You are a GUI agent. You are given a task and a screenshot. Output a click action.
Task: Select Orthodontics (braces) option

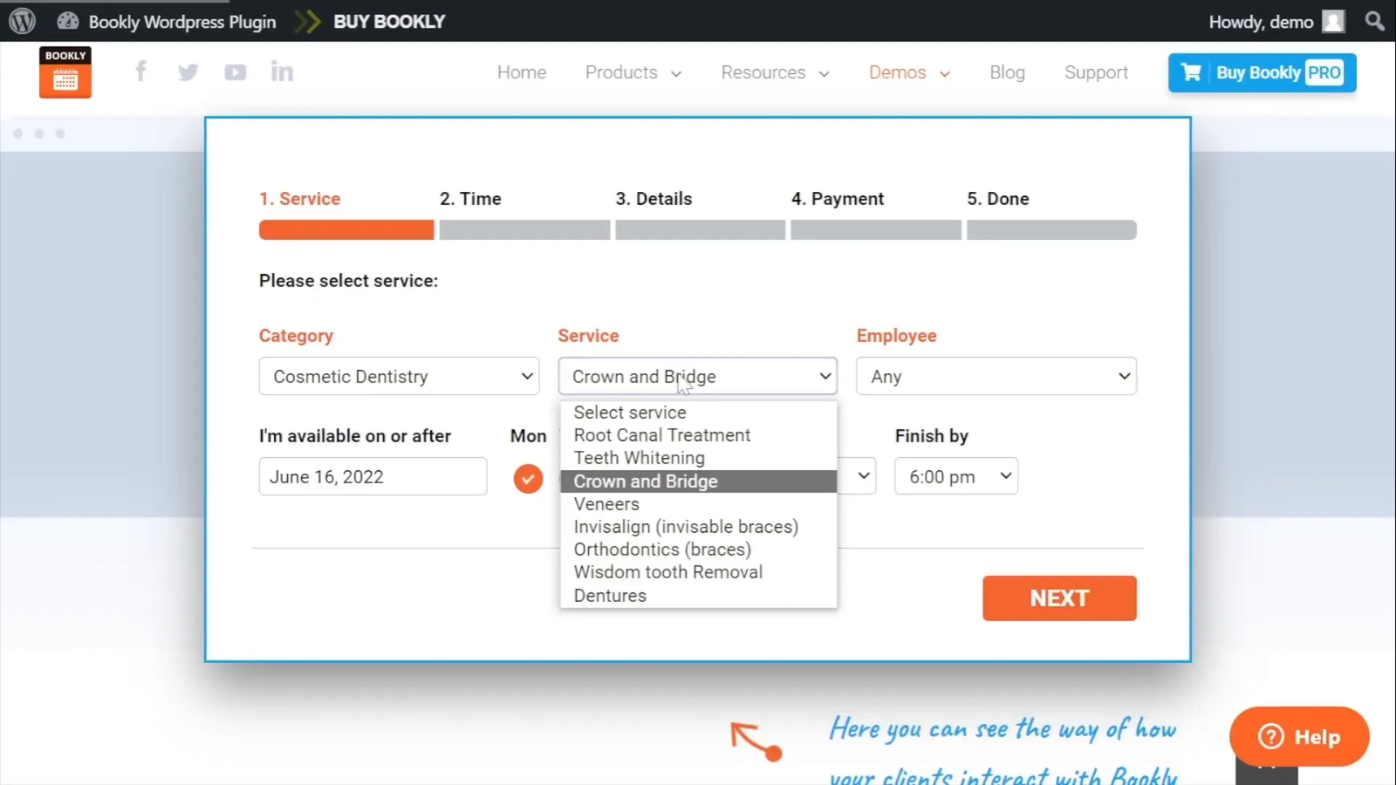click(698, 549)
